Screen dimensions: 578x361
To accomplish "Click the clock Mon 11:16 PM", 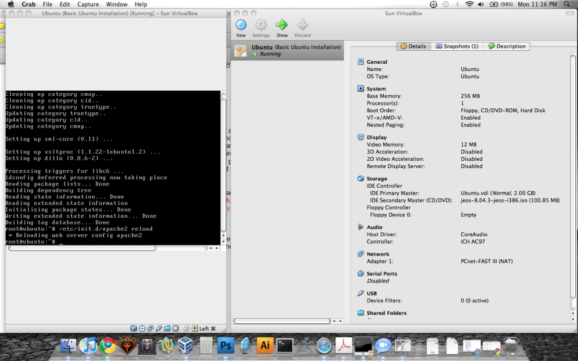I will [x=537, y=4].
